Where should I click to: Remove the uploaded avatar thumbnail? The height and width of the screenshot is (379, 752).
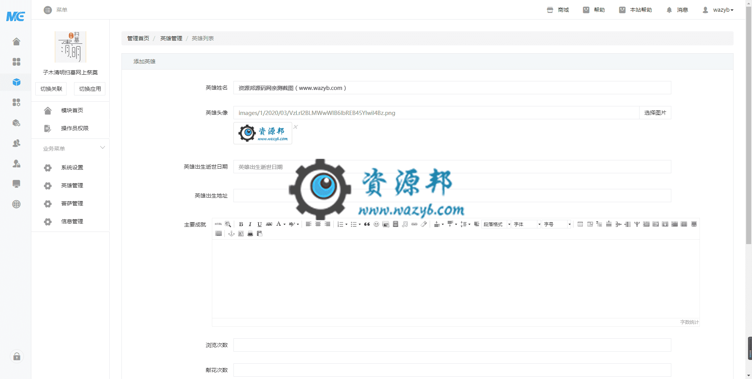point(296,127)
